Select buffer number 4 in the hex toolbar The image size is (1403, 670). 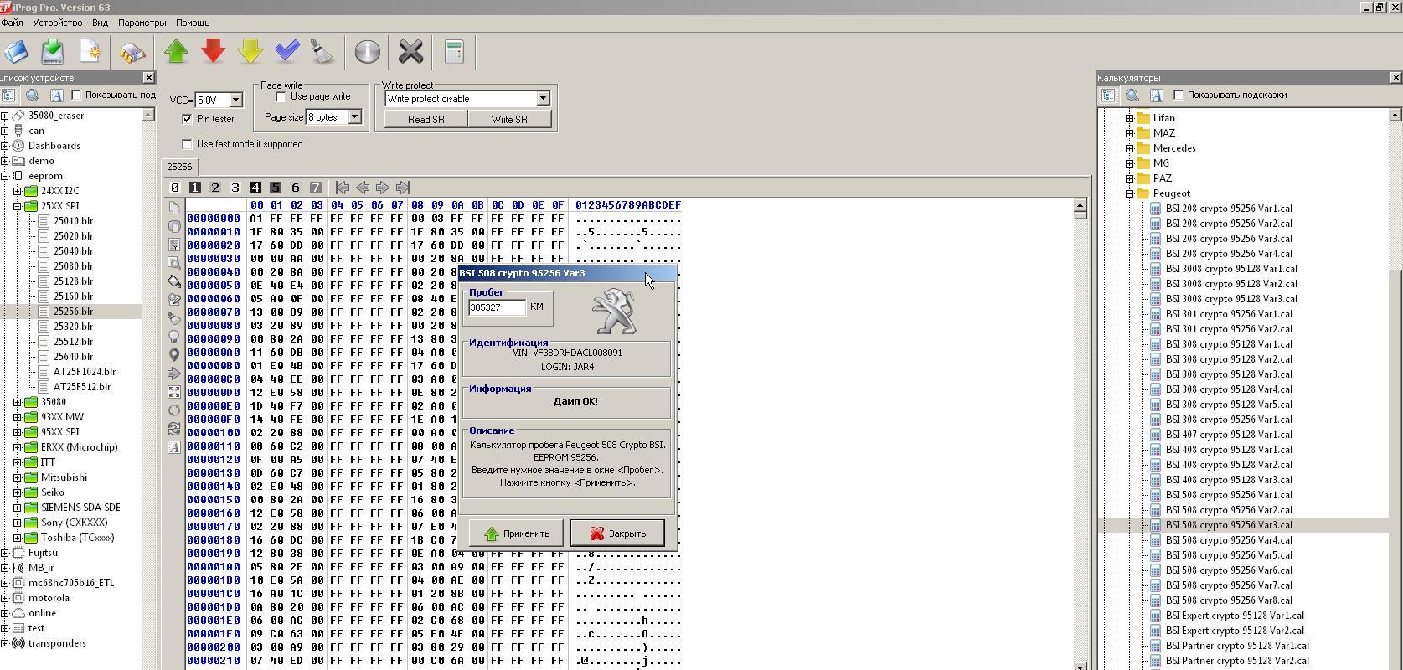[255, 188]
